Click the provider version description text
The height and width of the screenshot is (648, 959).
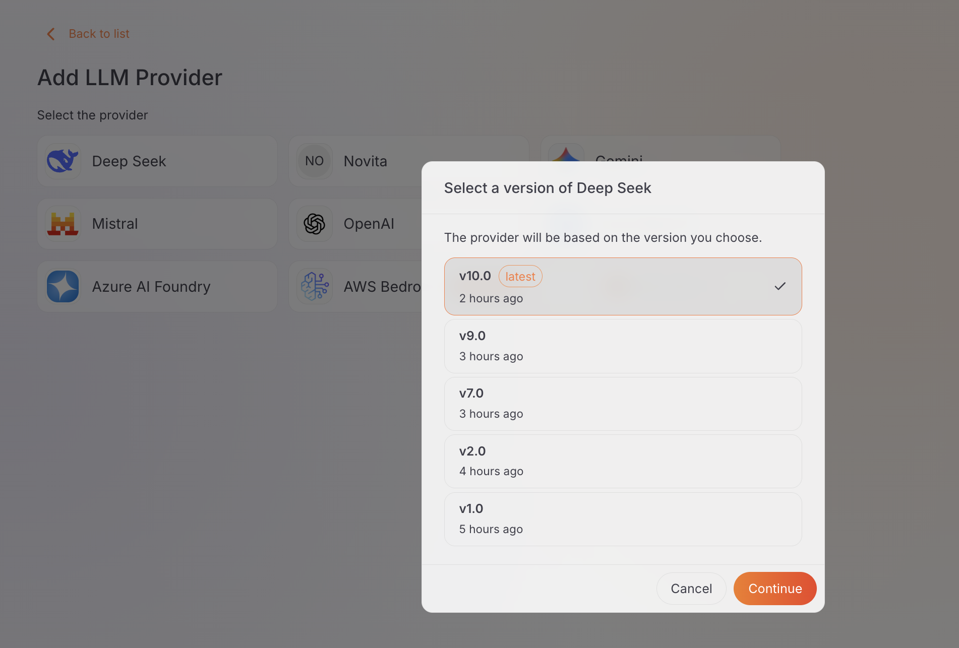click(x=603, y=238)
